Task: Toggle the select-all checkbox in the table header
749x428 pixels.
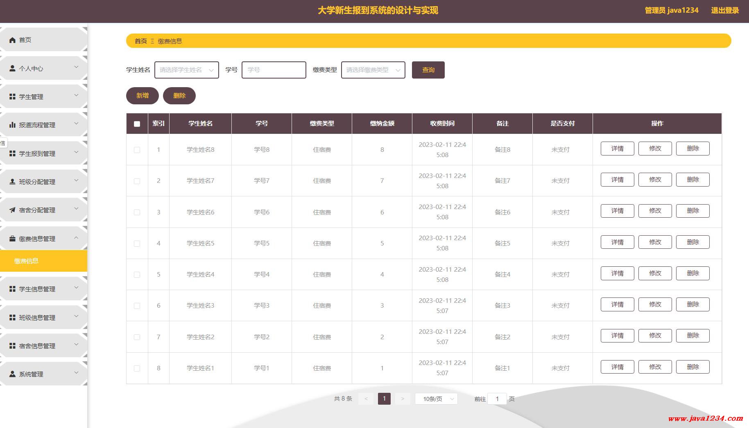Action: [x=137, y=124]
